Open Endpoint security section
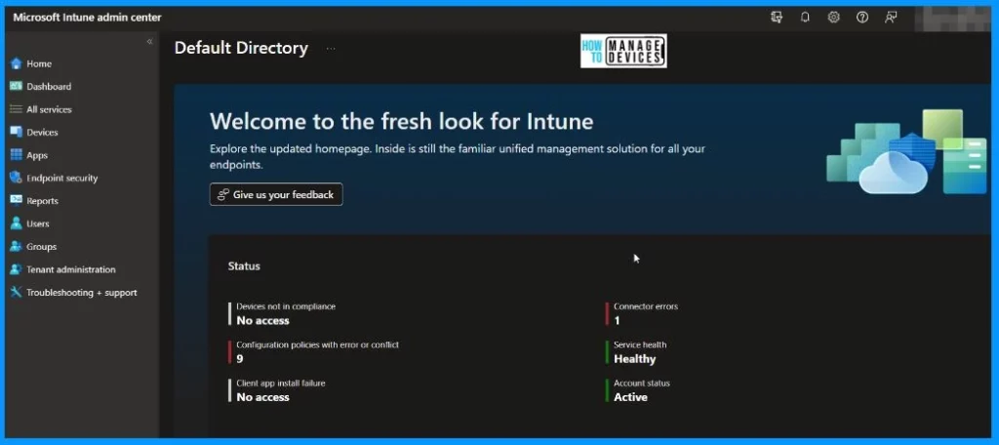This screenshot has height=445, width=999. tap(61, 178)
